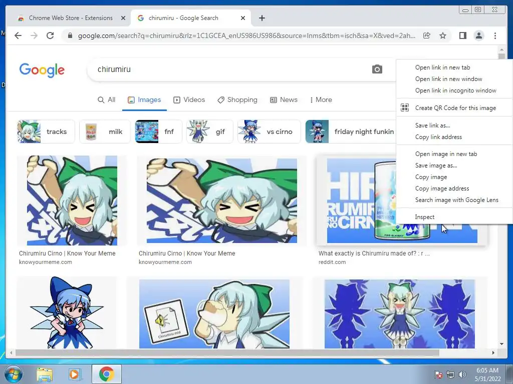Click the forward navigation arrow
Screen dimensions: 513x384
pyautogui.click(x=34, y=35)
